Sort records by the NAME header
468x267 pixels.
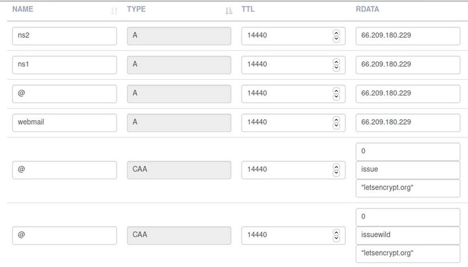(x=23, y=10)
